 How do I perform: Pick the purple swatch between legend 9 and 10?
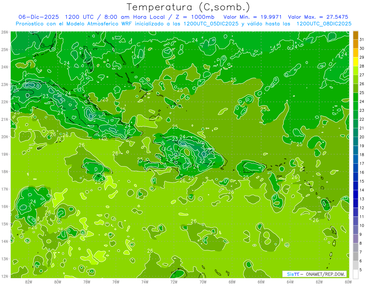(356, 230)
